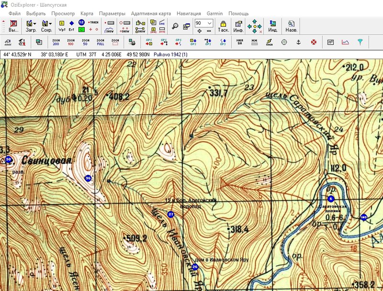Click the map scroll right arrow
383x291 pixels.
click(x=259, y=26)
